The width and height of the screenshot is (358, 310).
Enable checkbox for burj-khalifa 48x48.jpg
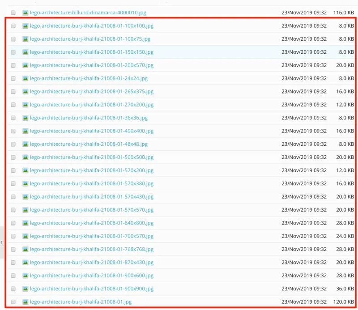pos(13,144)
